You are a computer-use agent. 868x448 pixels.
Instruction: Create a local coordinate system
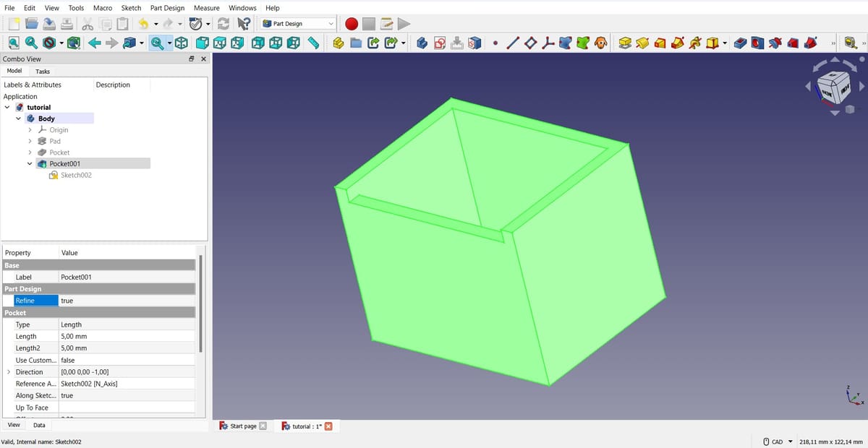pos(548,43)
